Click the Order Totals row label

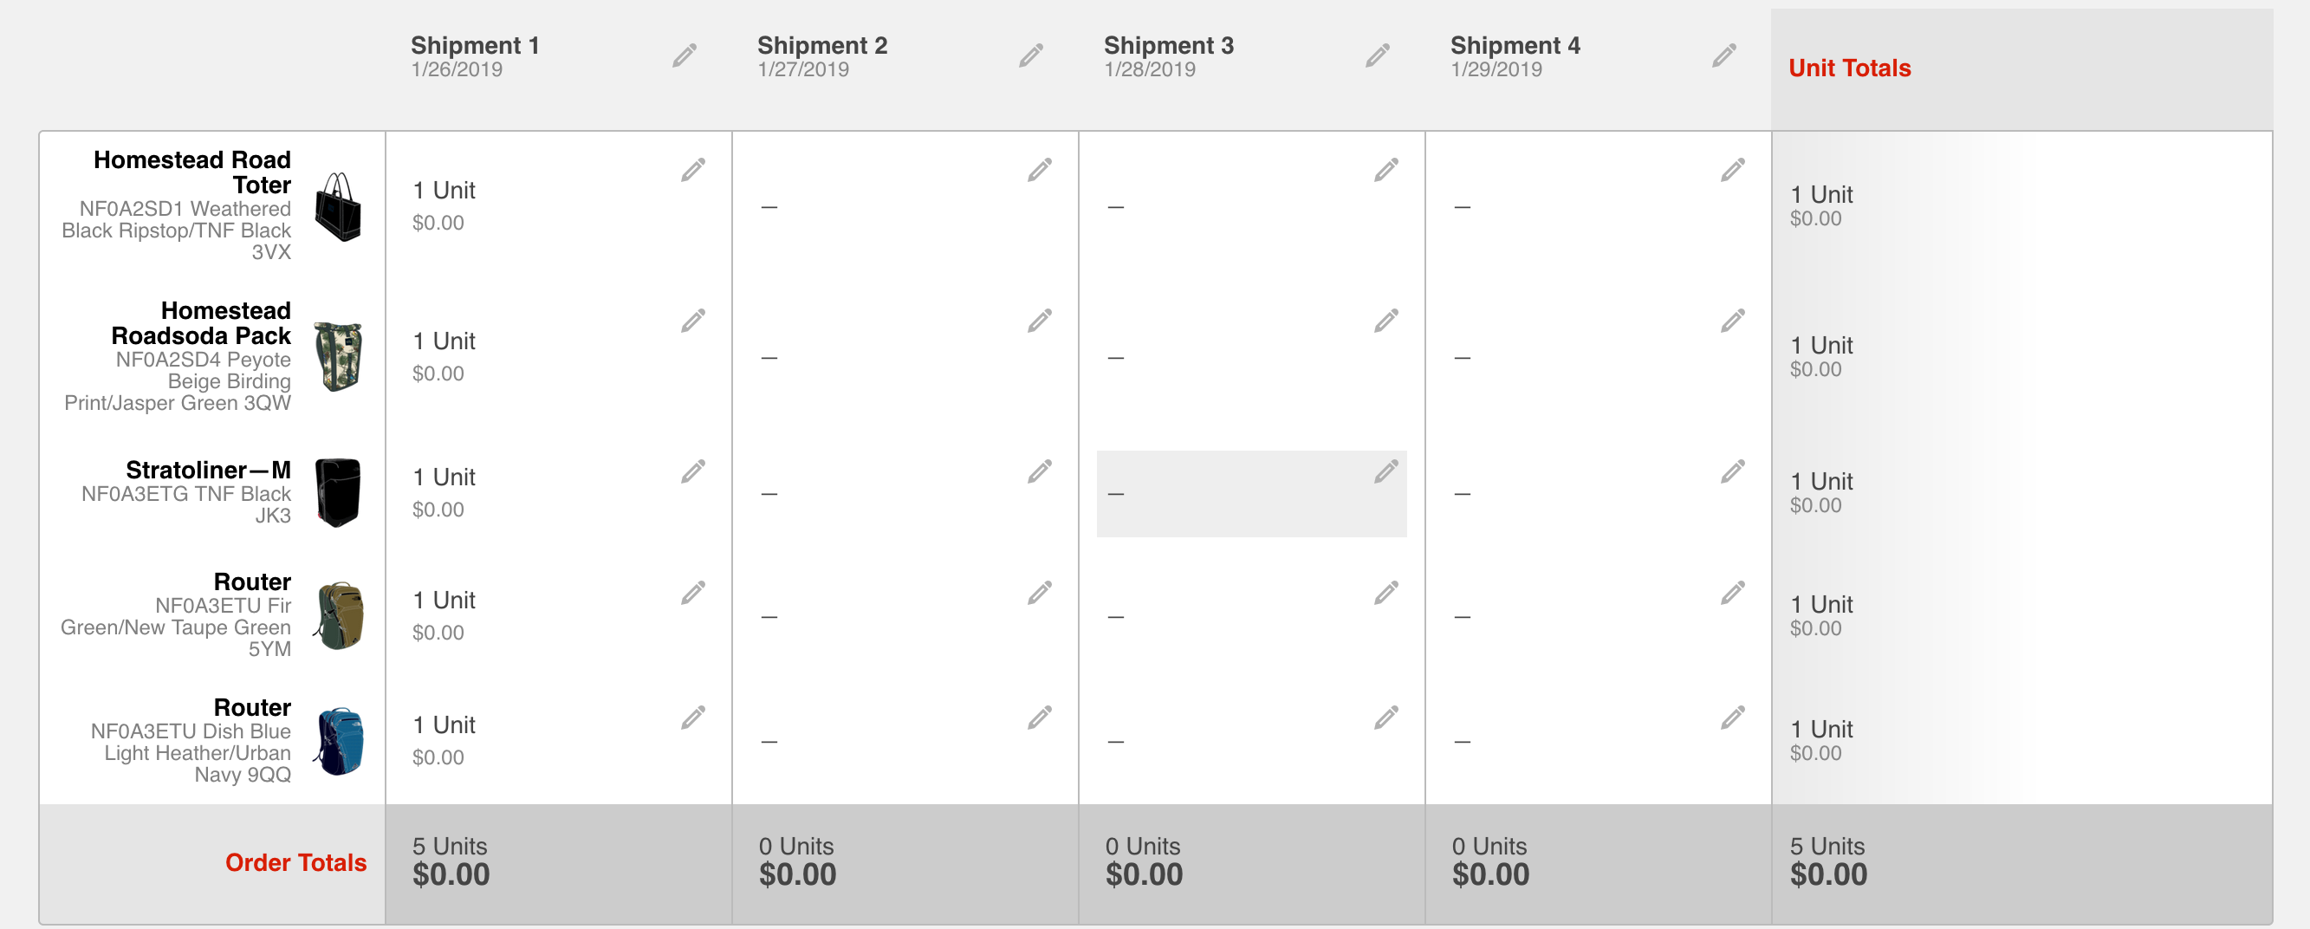(295, 862)
